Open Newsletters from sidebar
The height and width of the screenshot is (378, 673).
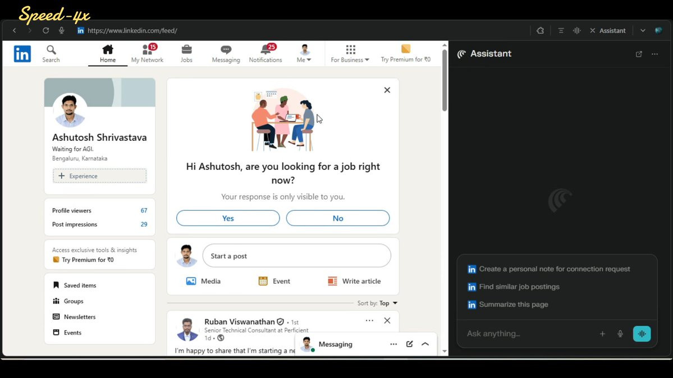point(74,317)
